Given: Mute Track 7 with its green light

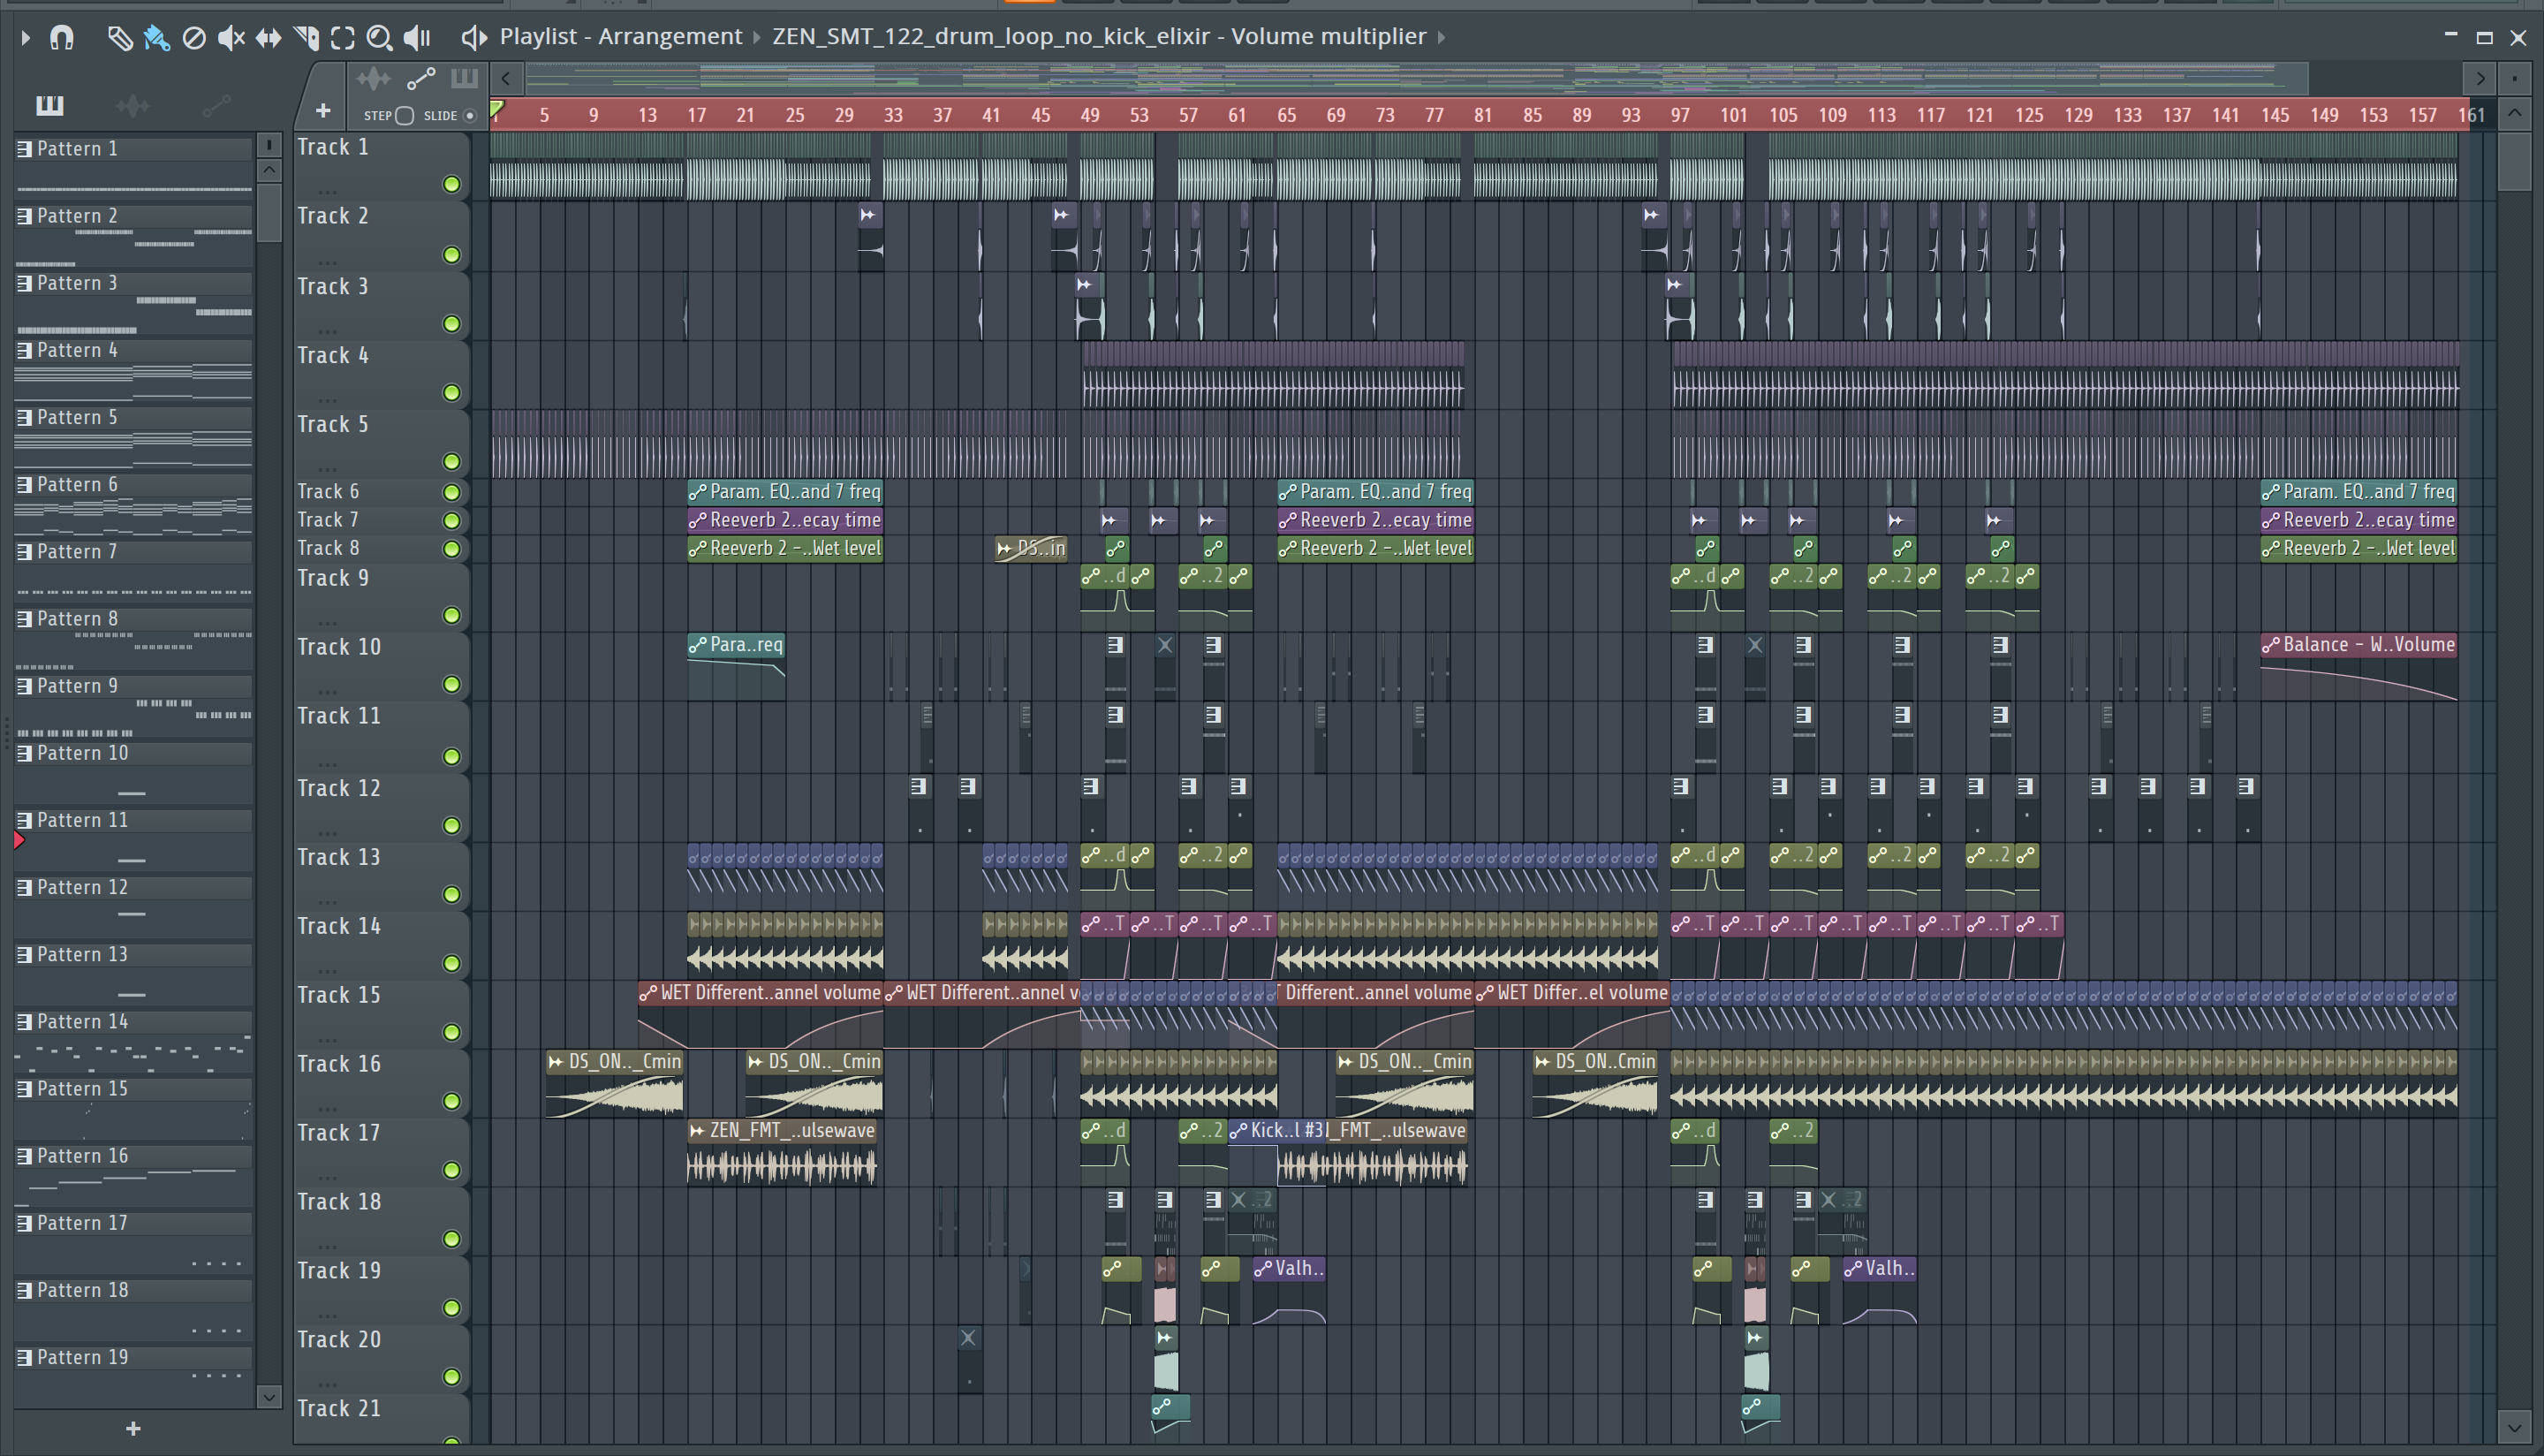Looking at the screenshot, I should [x=451, y=520].
